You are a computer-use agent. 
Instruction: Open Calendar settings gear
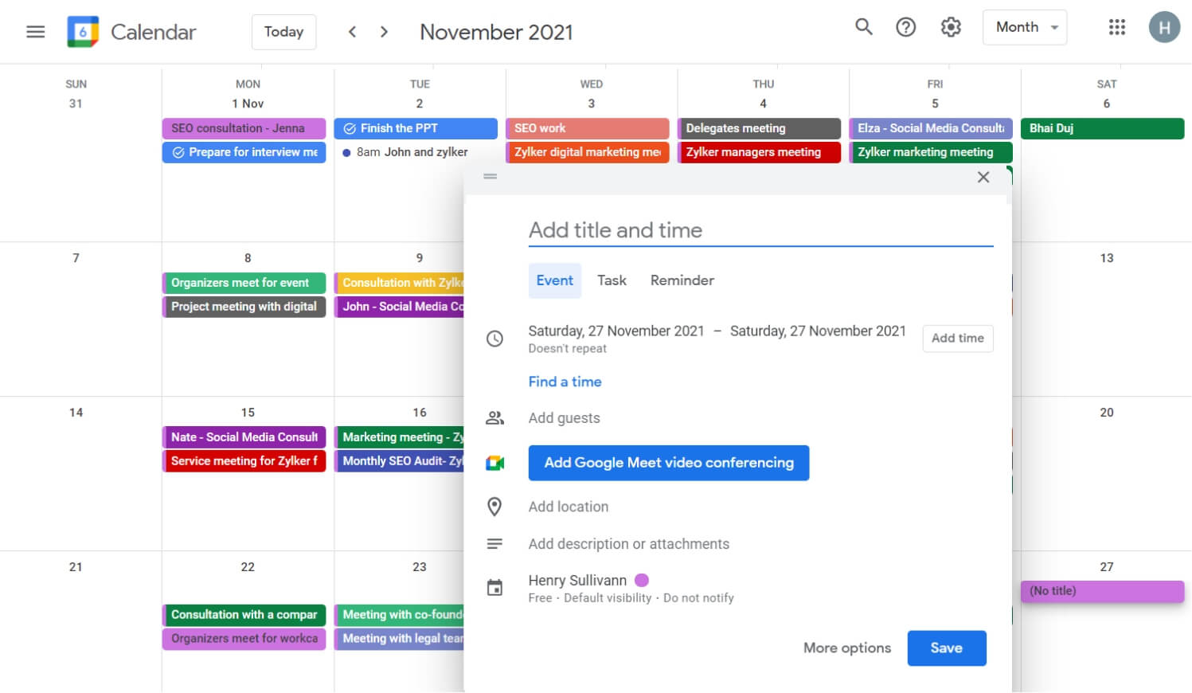(x=950, y=26)
